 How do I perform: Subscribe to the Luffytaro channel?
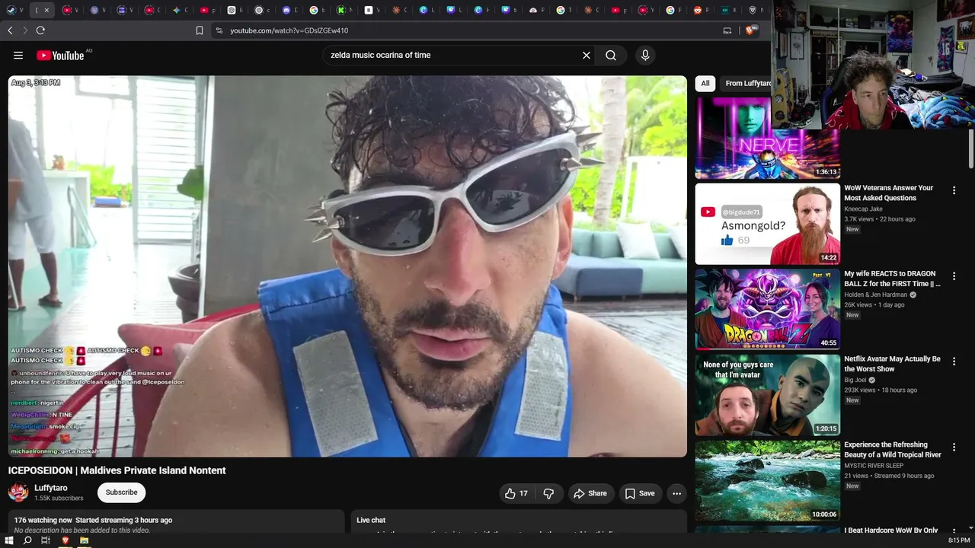coord(121,492)
